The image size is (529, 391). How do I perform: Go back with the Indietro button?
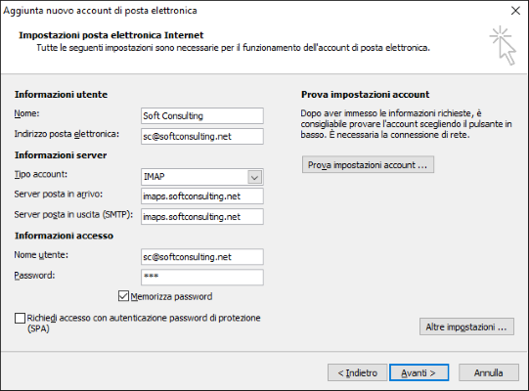pyautogui.click(x=357, y=372)
